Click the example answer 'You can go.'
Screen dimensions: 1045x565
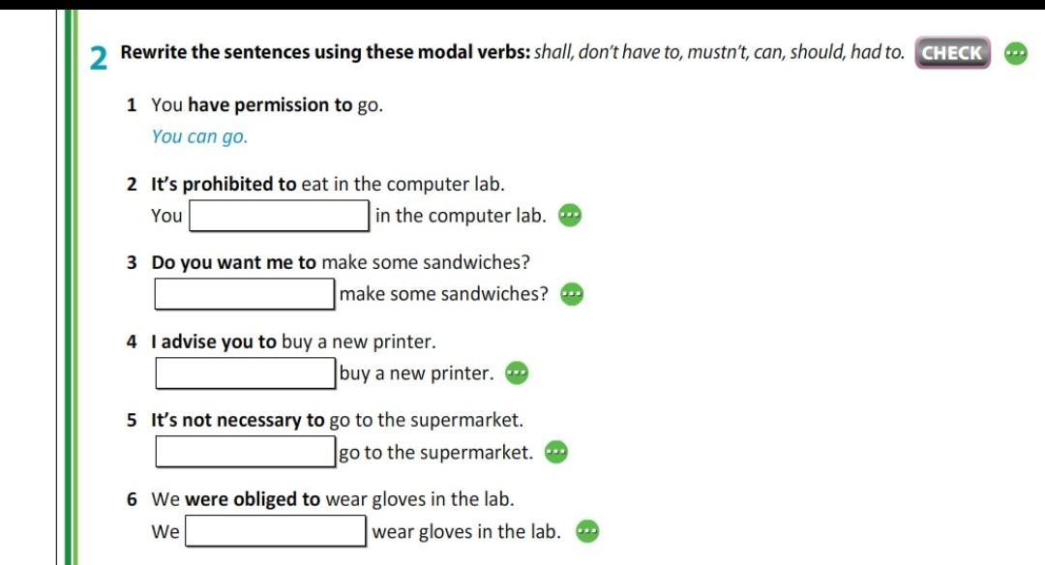pos(199,136)
